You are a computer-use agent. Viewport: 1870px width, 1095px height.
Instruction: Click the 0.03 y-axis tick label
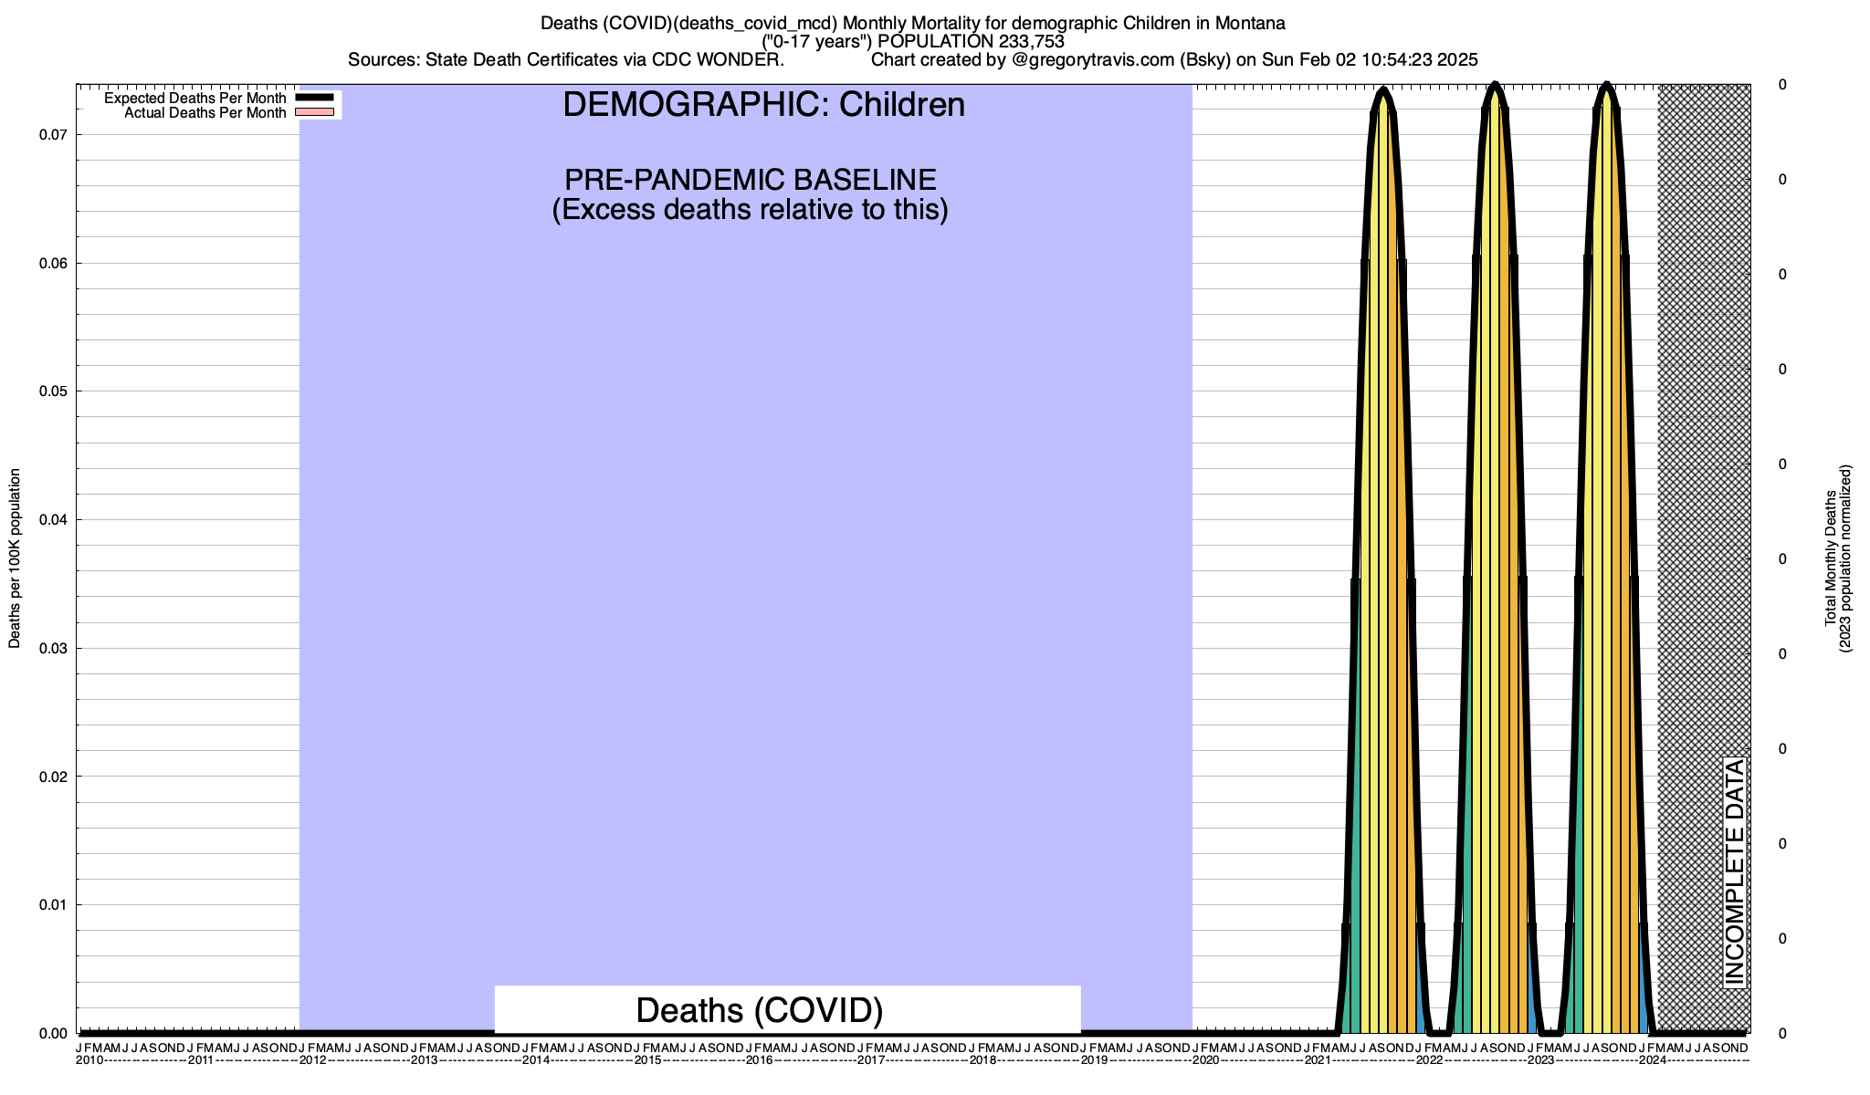(x=53, y=649)
